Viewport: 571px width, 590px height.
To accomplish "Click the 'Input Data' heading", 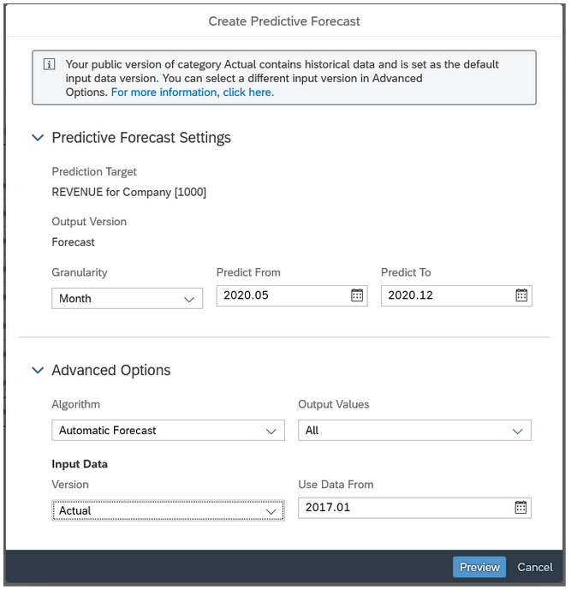I will [x=80, y=464].
